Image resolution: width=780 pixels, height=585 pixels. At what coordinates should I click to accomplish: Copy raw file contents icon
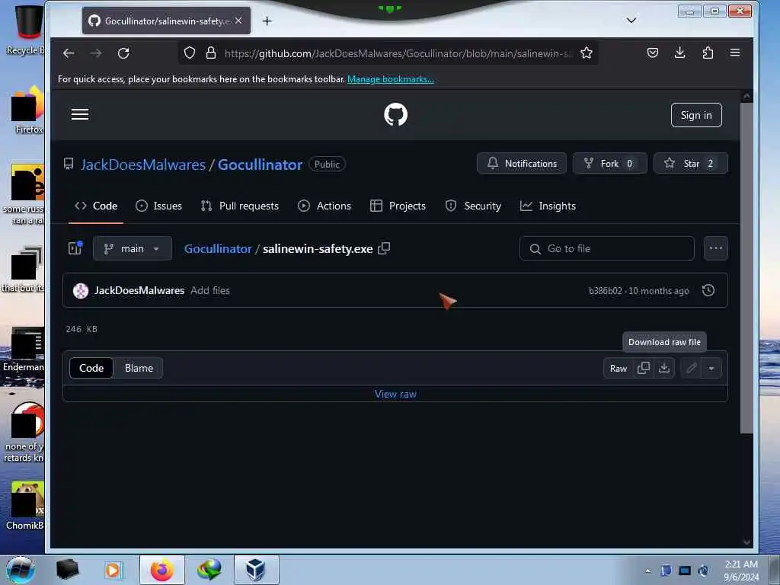pyautogui.click(x=643, y=368)
